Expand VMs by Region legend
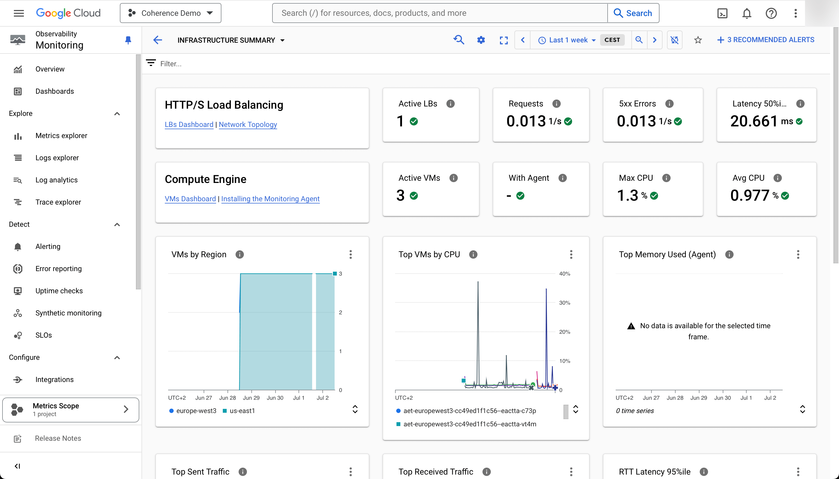The height and width of the screenshot is (479, 839). point(355,409)
